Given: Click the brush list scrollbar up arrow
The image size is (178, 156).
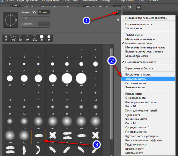Looking at the screenshot, I should coord(112,46).
